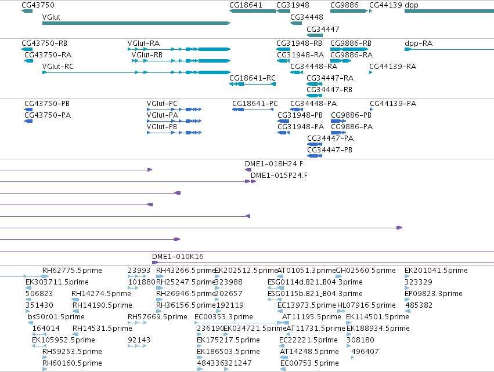
Task: Select transcript VGlut-RB
Action: [x=181, y=61]
